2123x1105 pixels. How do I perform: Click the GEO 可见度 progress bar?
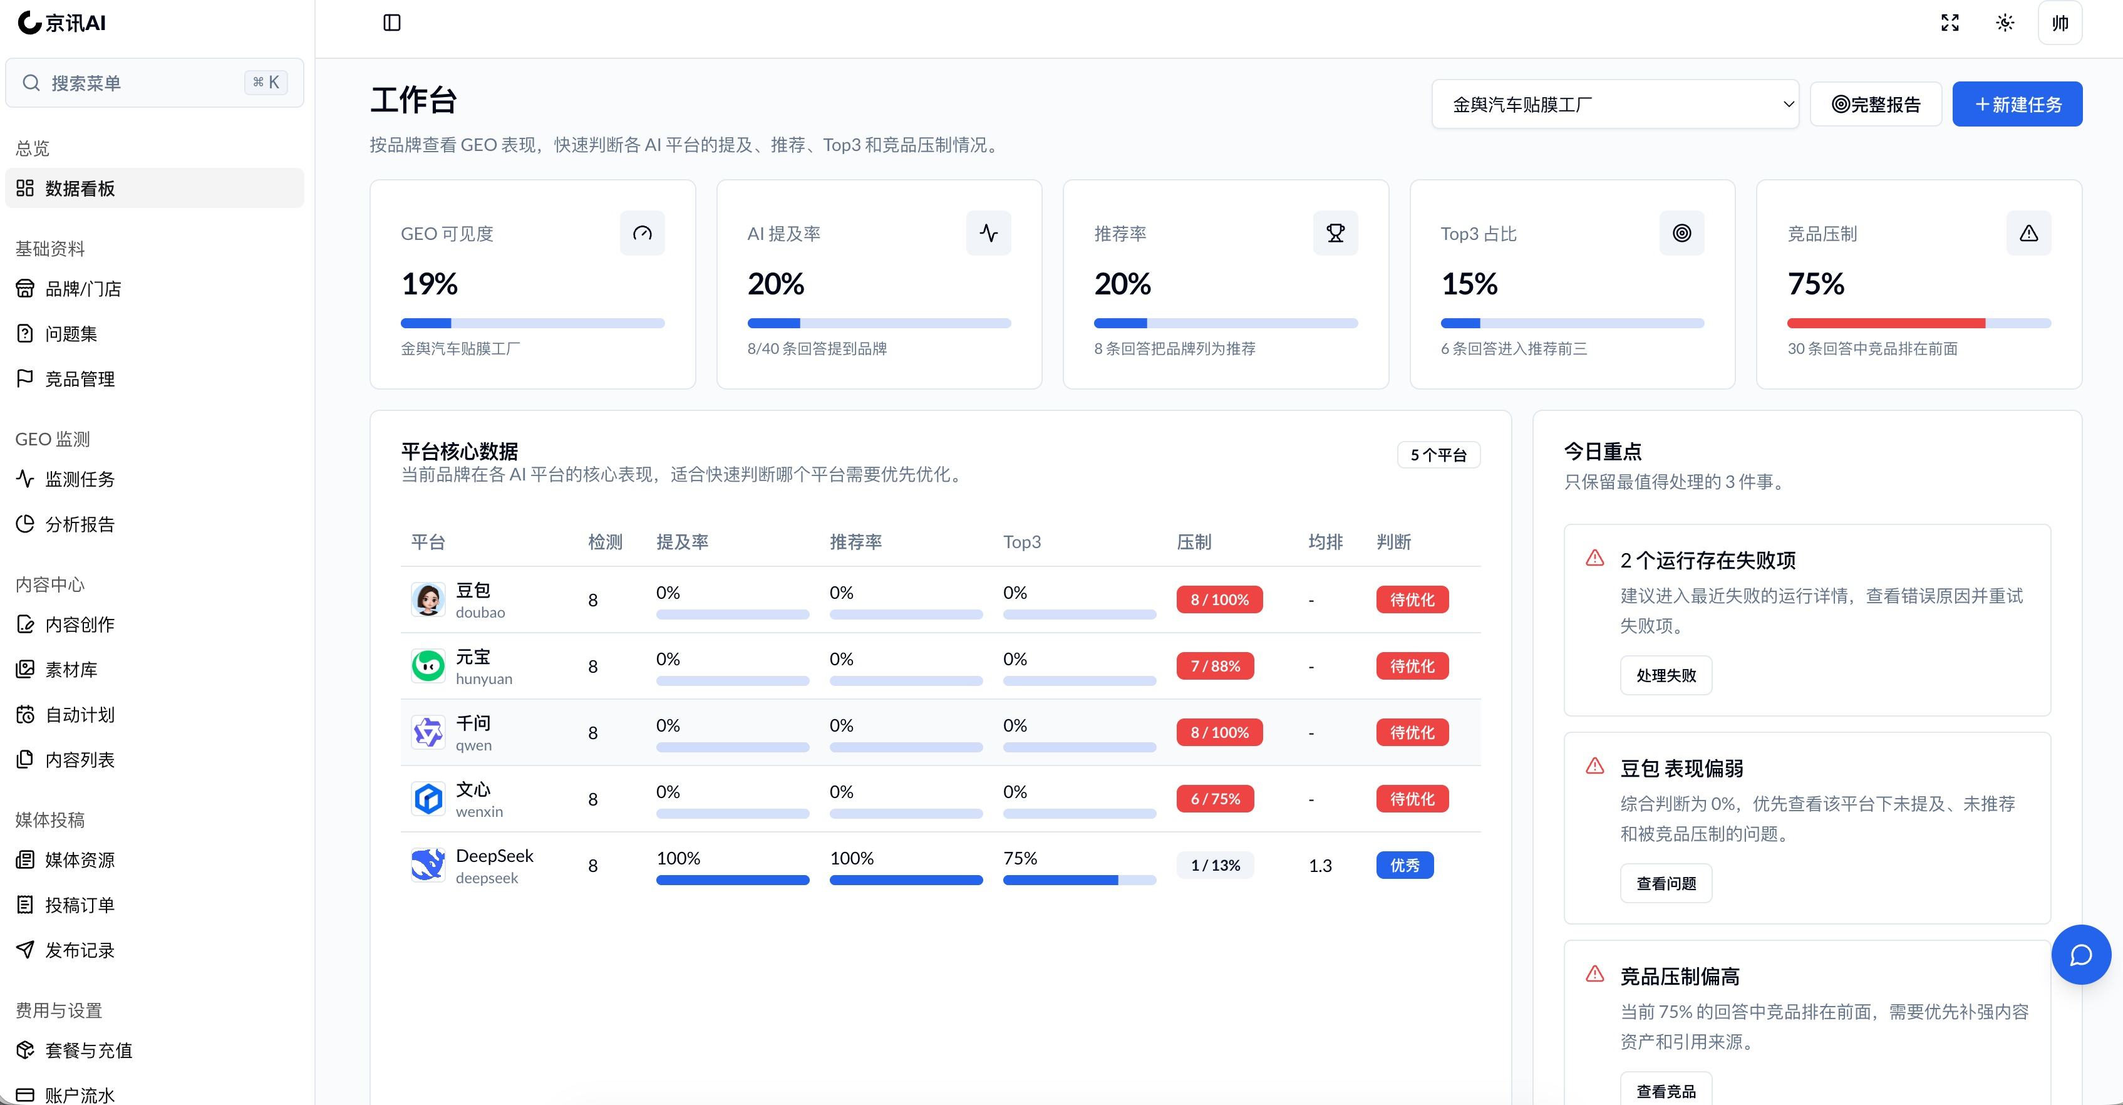pos(532,323)
